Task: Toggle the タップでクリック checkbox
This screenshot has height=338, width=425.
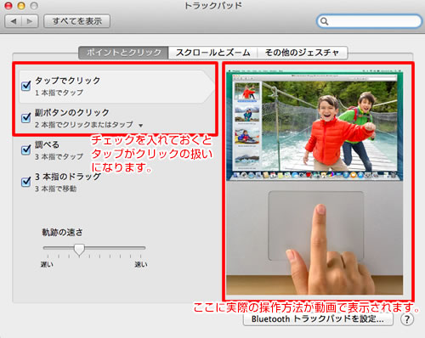Action: pos(26,85)
